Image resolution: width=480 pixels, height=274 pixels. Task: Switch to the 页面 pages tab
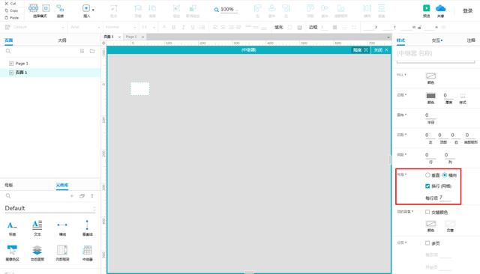9,40
